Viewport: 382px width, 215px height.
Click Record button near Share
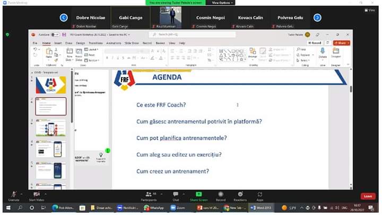click(x=315, y=43)
